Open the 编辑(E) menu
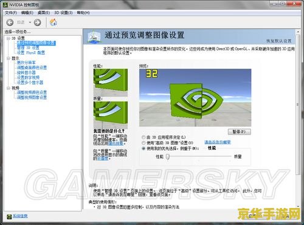Viewport: 304px width, 225px height. click(x=27, y=13)
